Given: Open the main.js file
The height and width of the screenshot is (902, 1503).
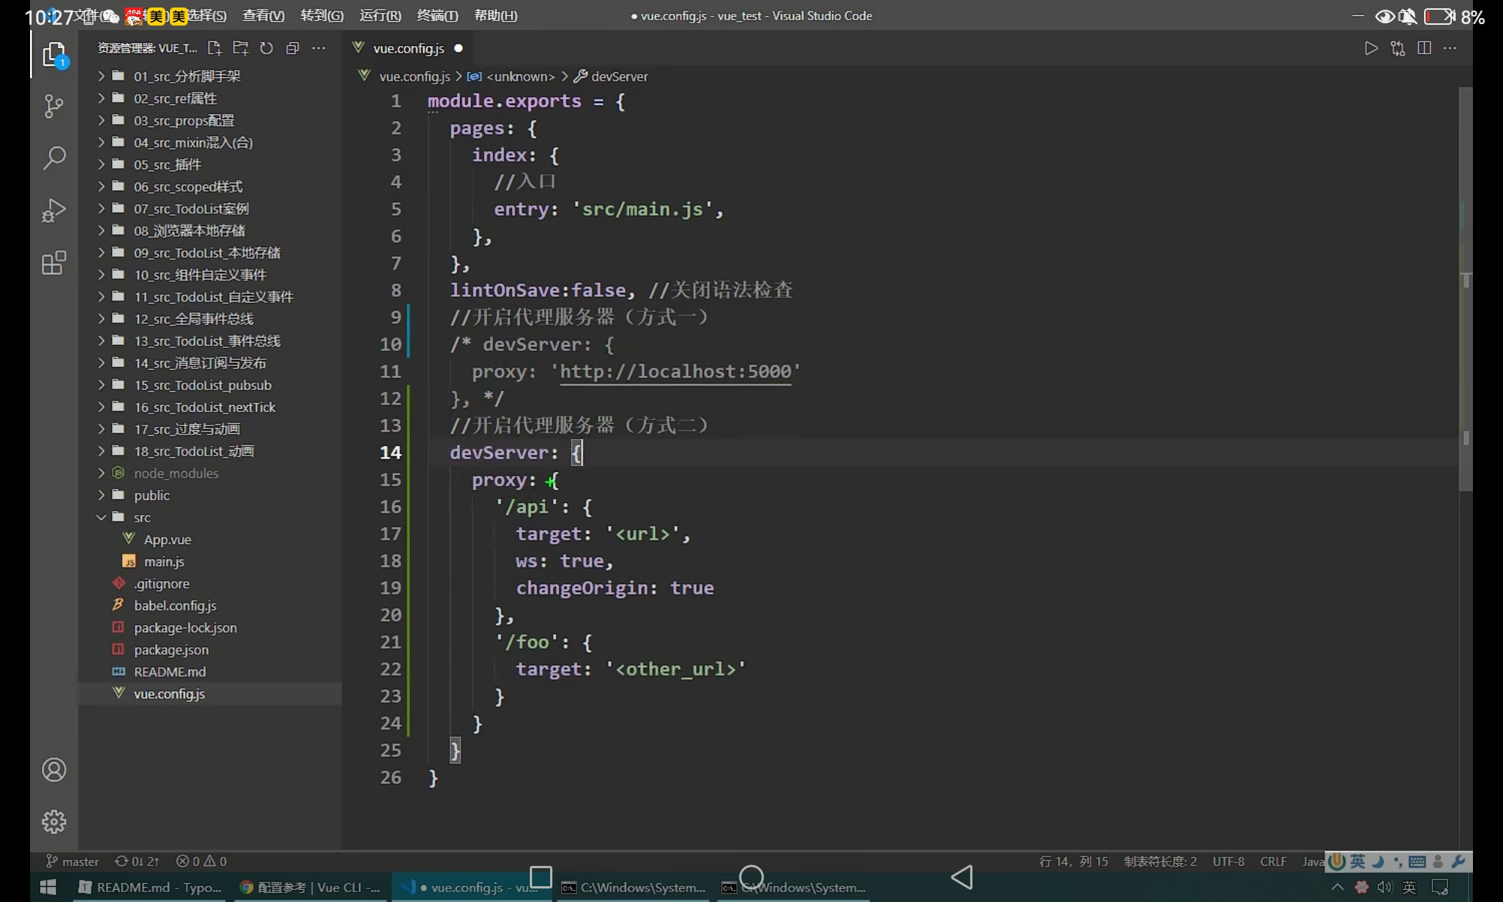Looking at the screenshot, I should pos(164,561).
